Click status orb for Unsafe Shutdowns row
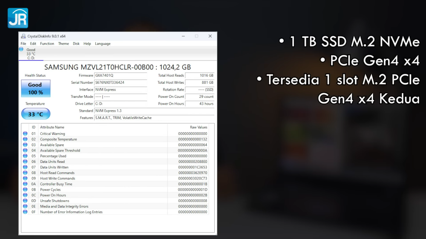This screenshot has height=239, width=426. (25, 201)
